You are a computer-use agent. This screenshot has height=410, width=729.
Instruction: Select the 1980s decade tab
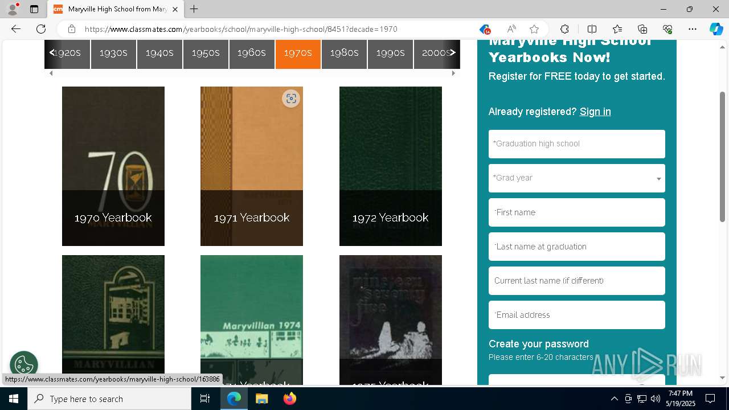(344, 52)
